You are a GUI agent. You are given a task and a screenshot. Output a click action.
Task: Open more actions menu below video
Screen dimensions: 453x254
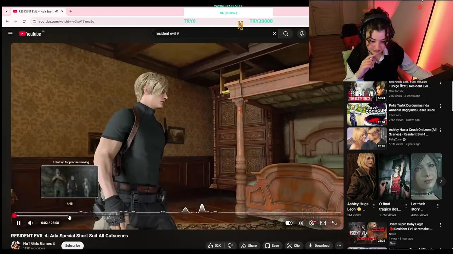(339, 246)
